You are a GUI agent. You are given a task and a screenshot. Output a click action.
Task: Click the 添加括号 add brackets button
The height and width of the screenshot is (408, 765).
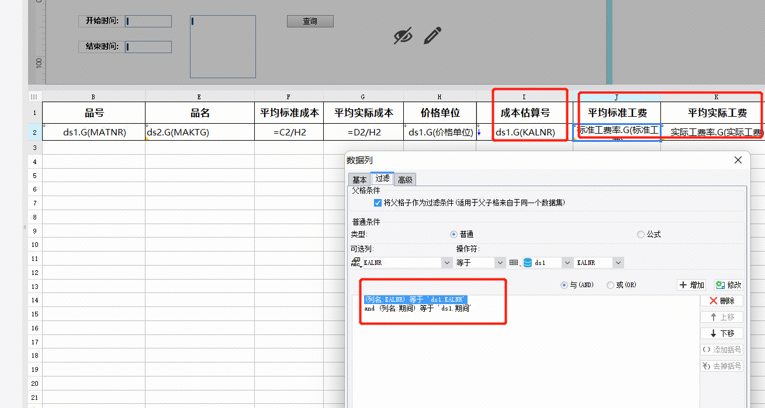[x=721, y=350]
